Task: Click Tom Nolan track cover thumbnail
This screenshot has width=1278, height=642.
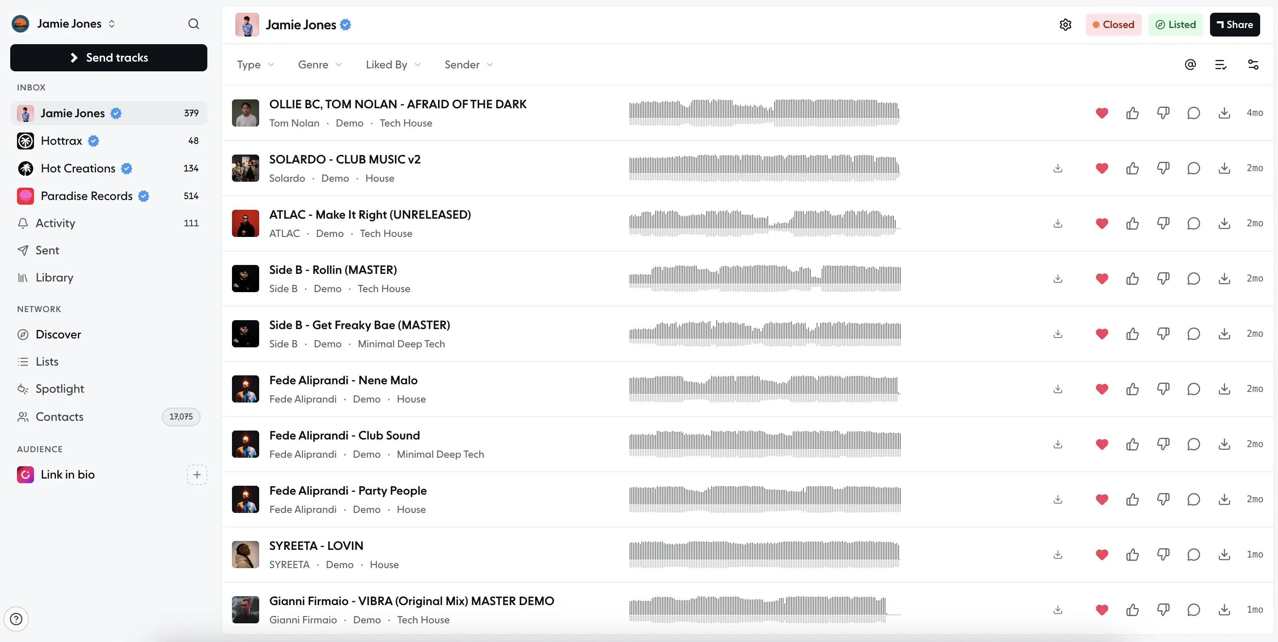Action: tap(246, 113)
